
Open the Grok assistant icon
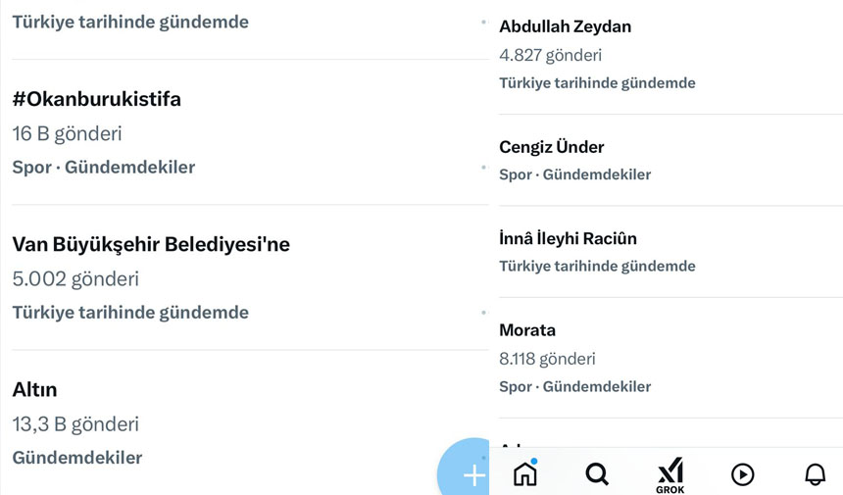[x=670, y=475]
